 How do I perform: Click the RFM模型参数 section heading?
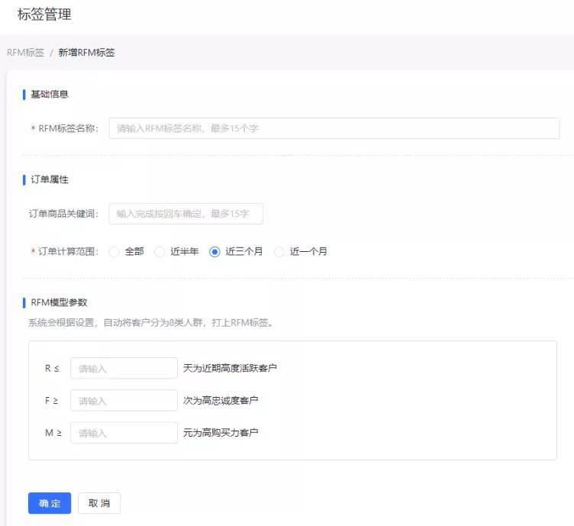pos(59,302)
